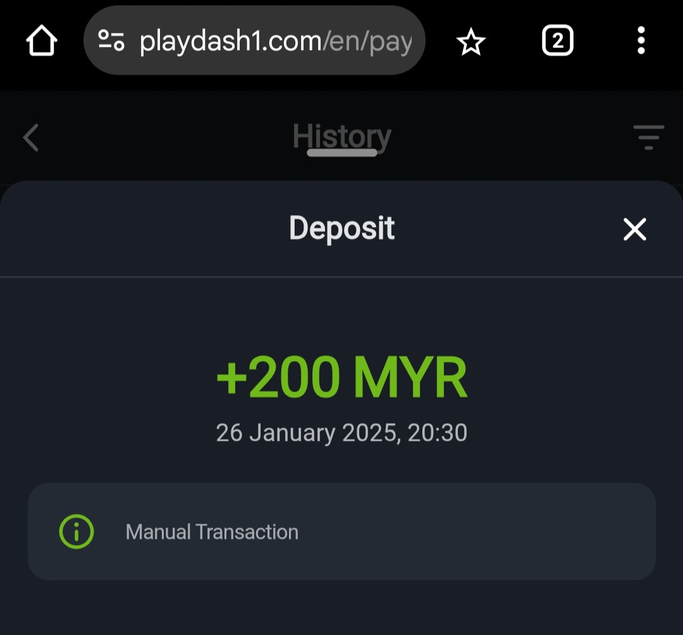
Task: Open the tab switcher showing 2 tabs
Action: pos(558,40)
